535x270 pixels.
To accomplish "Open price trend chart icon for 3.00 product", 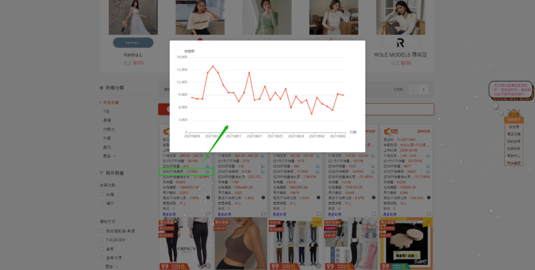I will tap(429, 156).
